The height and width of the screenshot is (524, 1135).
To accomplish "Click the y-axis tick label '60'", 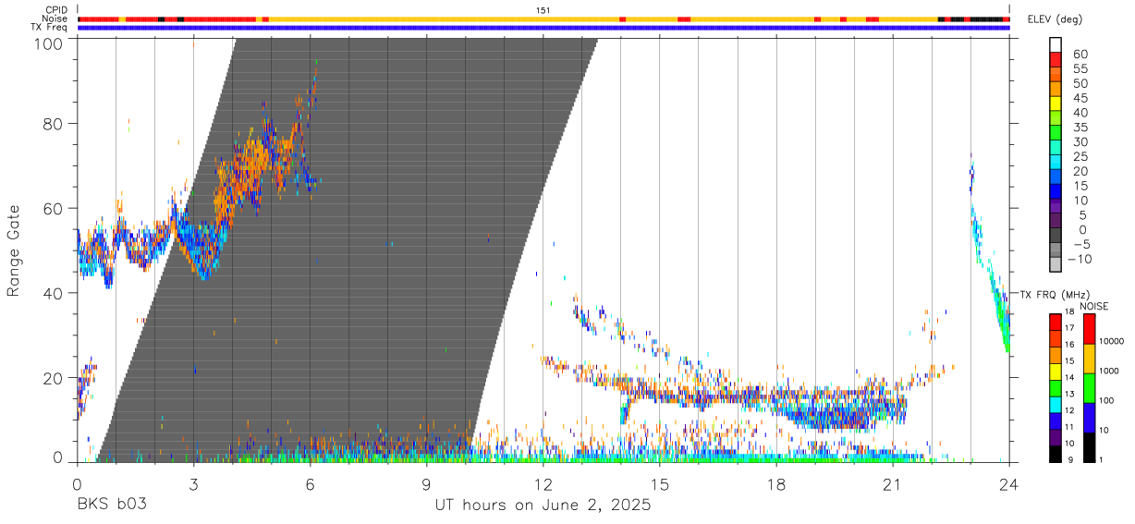I will [54, 208].
